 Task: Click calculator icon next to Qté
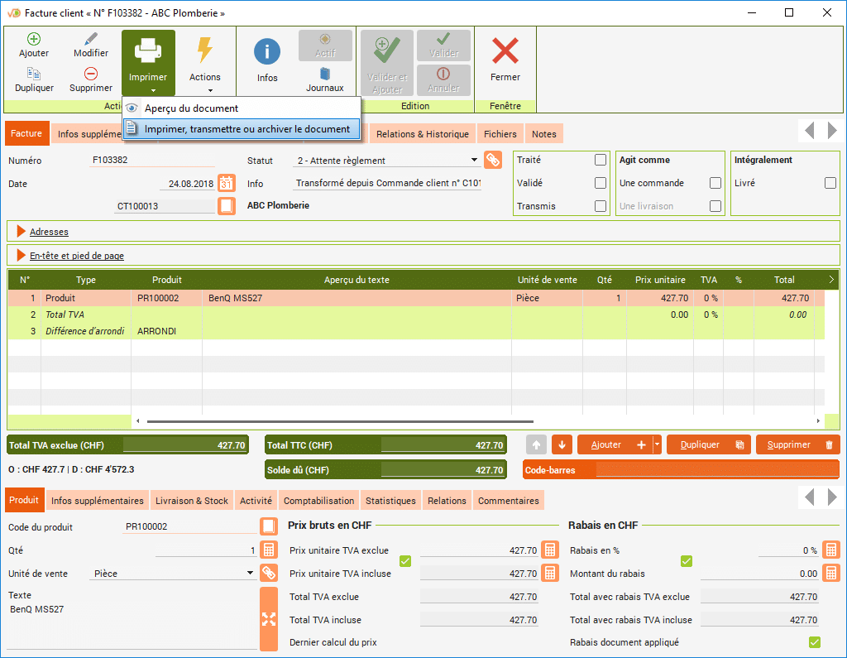(x=268, y=550)
